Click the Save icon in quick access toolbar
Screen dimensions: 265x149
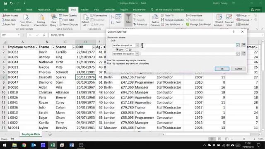[x=5, y=3]
